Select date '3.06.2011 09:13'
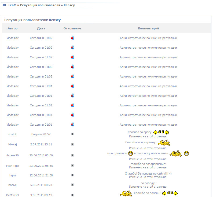The image size is (213, 197). (x=41, y=195)
